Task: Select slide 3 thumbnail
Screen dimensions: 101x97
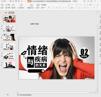Action: pyautogui.click(x=9, y=37)
